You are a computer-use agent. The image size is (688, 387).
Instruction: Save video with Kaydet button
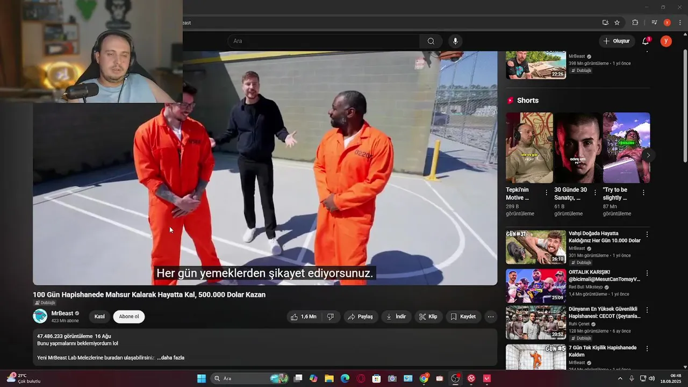(x=463, y=317)
